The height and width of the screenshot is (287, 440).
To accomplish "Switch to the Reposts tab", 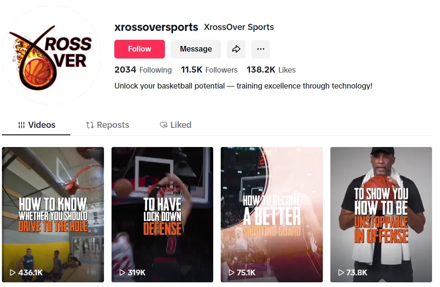I will [107, 125].
